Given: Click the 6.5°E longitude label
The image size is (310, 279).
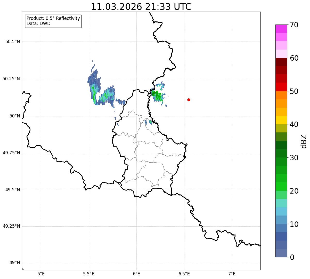Looking at the screenshot, I should 184,274.
